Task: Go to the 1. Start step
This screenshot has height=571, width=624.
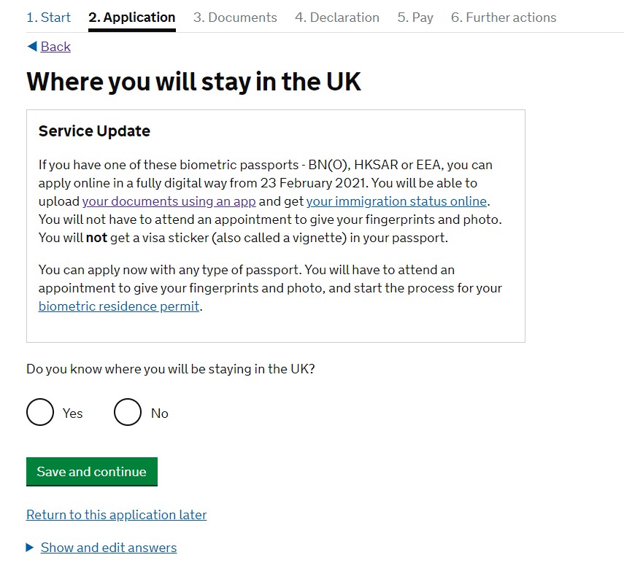Action: pos(48,18)
